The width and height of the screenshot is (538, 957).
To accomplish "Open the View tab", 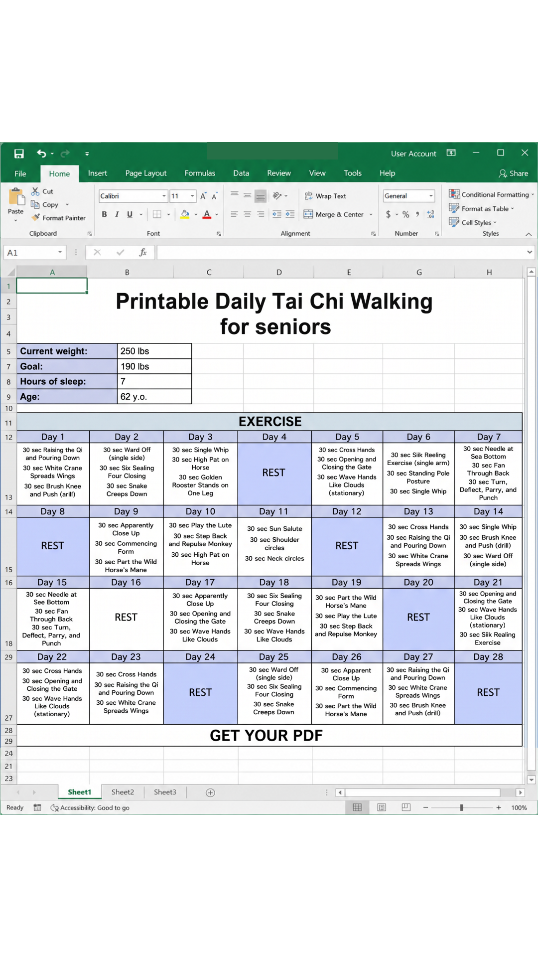I will pyautogui.click(x=317, y=173).
